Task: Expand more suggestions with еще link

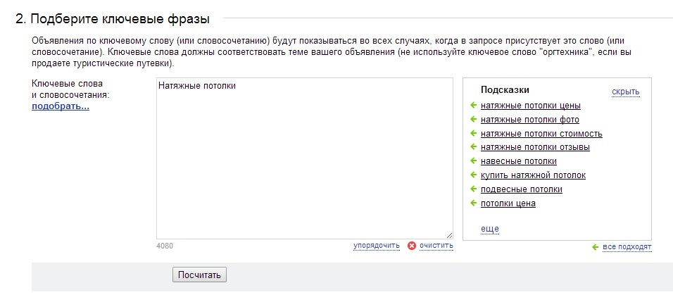Action: (490, 229)
